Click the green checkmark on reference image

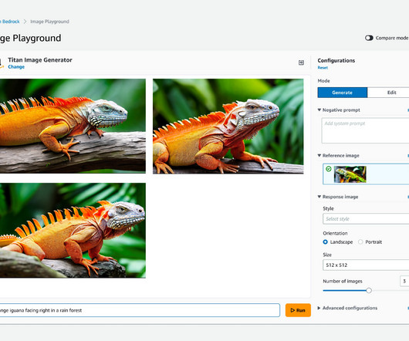coord(329,169)
